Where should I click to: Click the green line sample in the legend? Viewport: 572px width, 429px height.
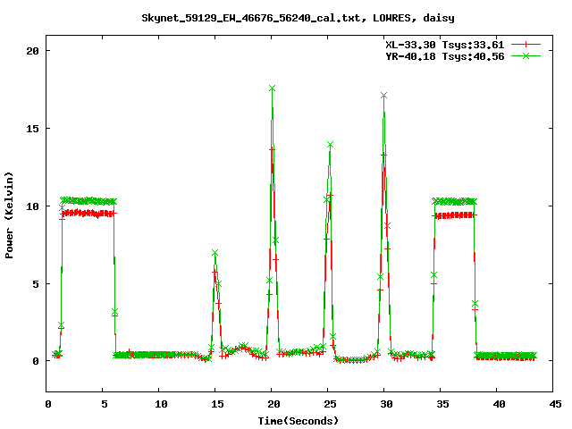(x=526, y=55)
